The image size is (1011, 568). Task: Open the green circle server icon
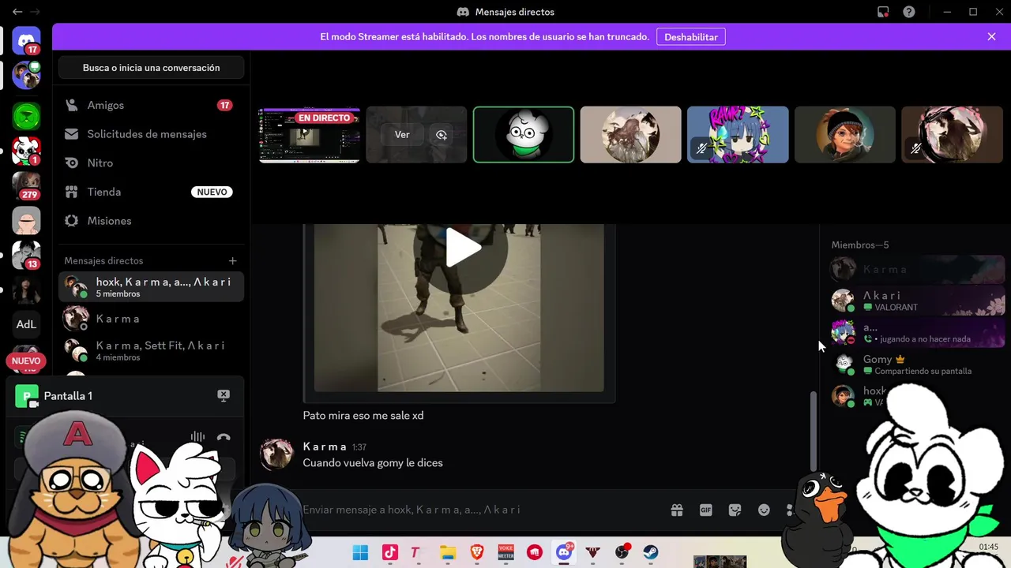pos(26,117)
